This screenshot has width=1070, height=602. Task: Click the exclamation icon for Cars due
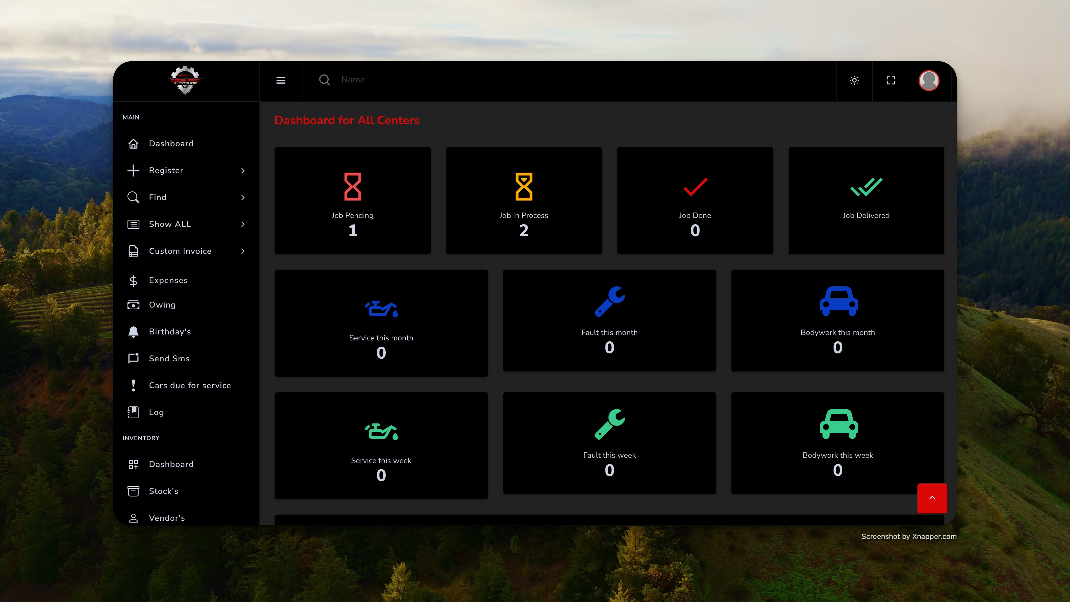(133, 385)
